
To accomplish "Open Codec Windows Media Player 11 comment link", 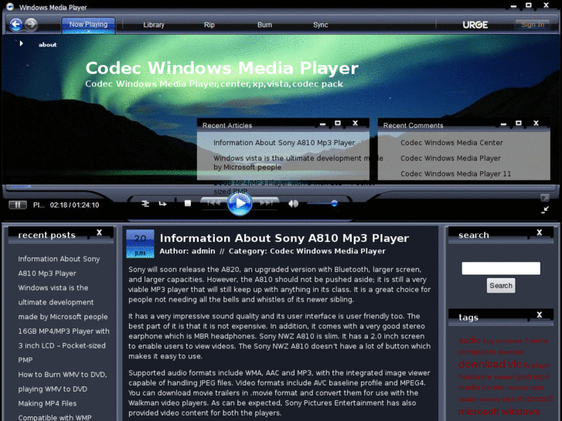I will 455,174.
